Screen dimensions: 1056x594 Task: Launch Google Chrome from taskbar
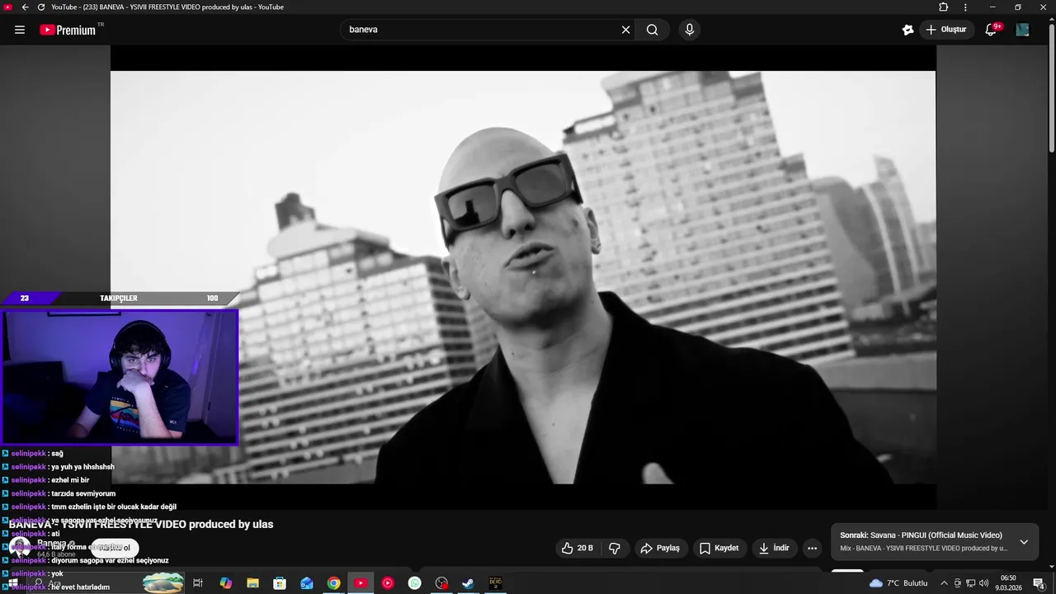[x=333, y=583]
